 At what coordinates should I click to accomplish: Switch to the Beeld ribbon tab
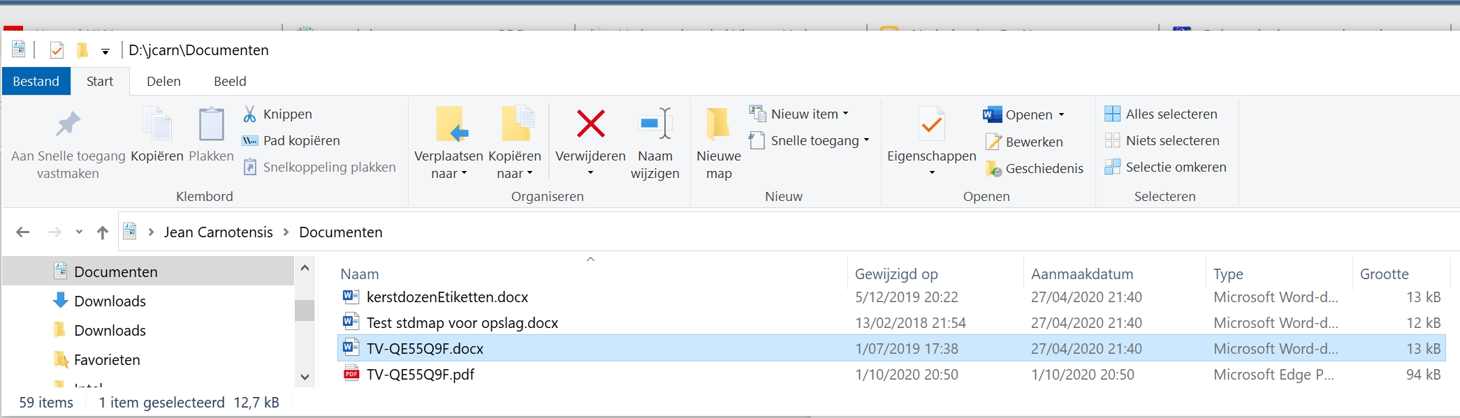[230, 81]
